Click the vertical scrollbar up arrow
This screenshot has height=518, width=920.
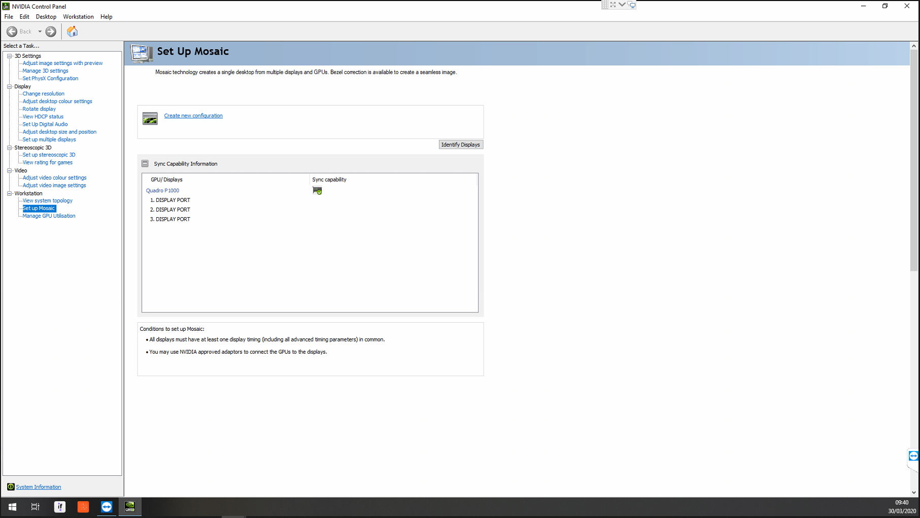pyautogui.click(x=914, y=46)
